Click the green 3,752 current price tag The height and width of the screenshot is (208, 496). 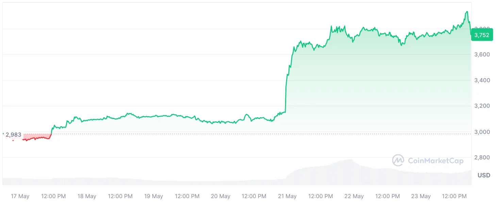(x=482, y=35)
